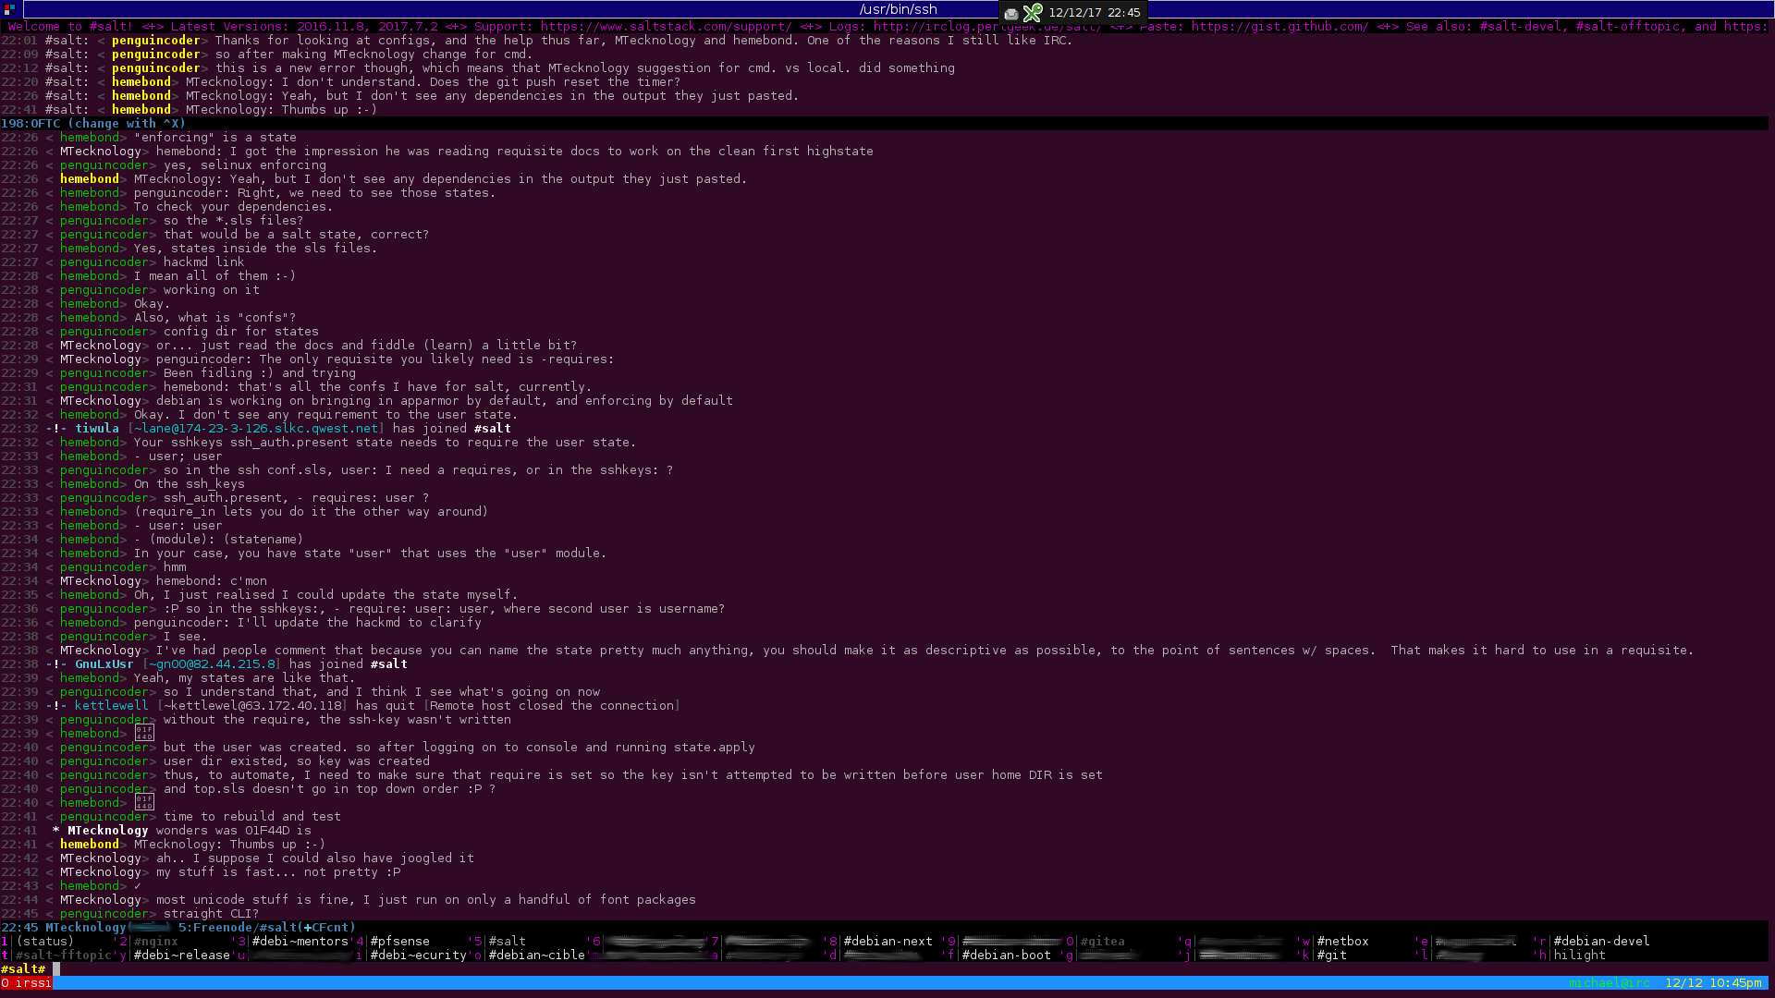Switch to the (status) window entry
Viewport: 1775px width, 998px height.
(x=45, y=942)
